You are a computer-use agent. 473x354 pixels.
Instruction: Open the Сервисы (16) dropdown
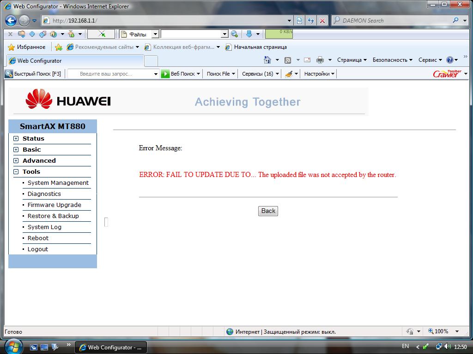261,74
